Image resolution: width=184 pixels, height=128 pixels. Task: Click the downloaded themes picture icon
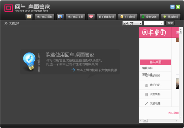coord(60,17)
